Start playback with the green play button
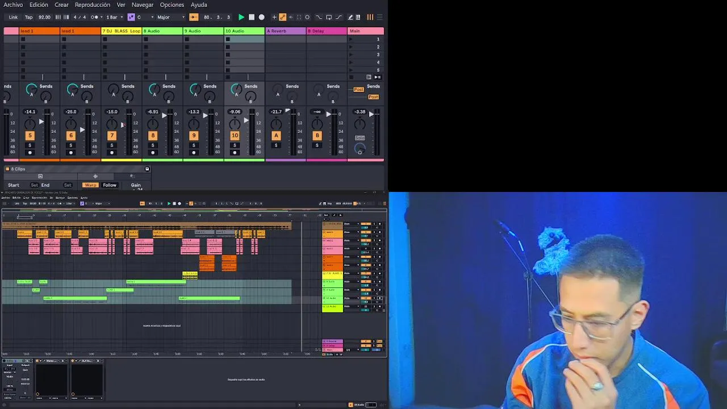 coord(241,17)
